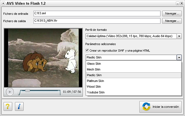Toggle the SWF player and HTML page checkbox
The width and height of the screenshot is (185, 116).
[87, 51]
